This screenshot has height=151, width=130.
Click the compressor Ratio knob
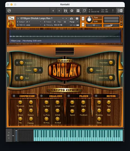(x=31, y=102)
